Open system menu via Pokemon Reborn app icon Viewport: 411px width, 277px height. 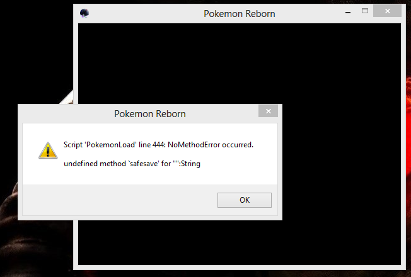pos(84,13)
